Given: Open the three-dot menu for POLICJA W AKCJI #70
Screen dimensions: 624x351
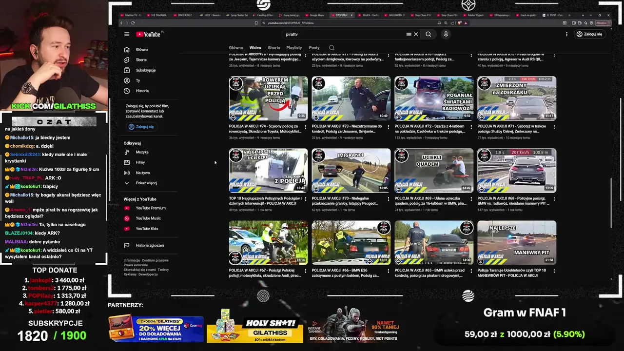Looking at the screenshot, I should (x=389, y=199).
